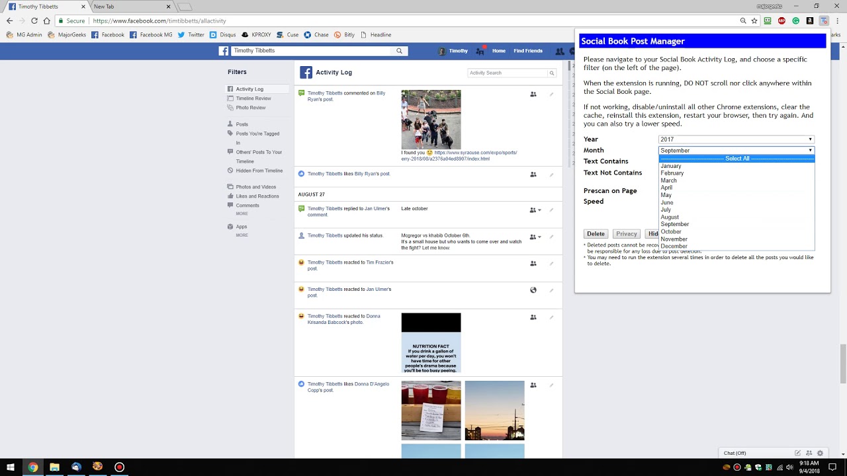The width and height of the screenshot is (847, 476).
Task: Click the AdBlock Plus extension icon
Action: point(781,20)
